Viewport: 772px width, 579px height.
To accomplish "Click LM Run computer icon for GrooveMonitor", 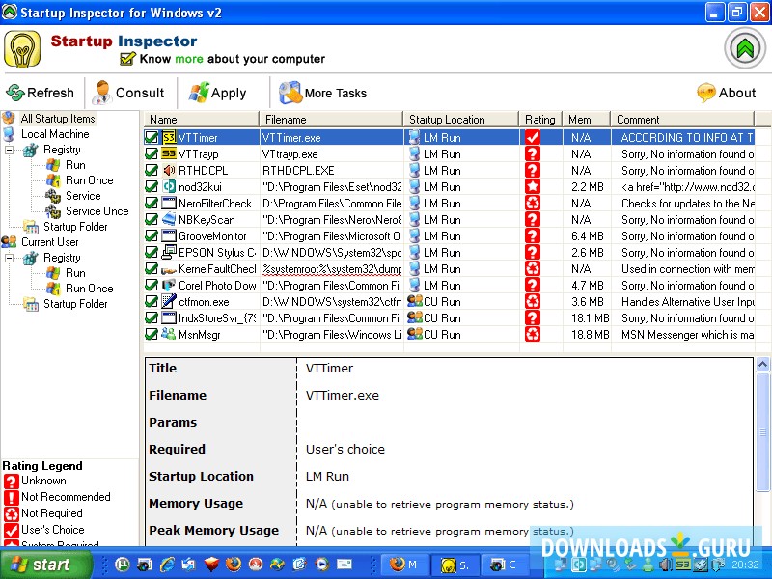I will point(415,236).
